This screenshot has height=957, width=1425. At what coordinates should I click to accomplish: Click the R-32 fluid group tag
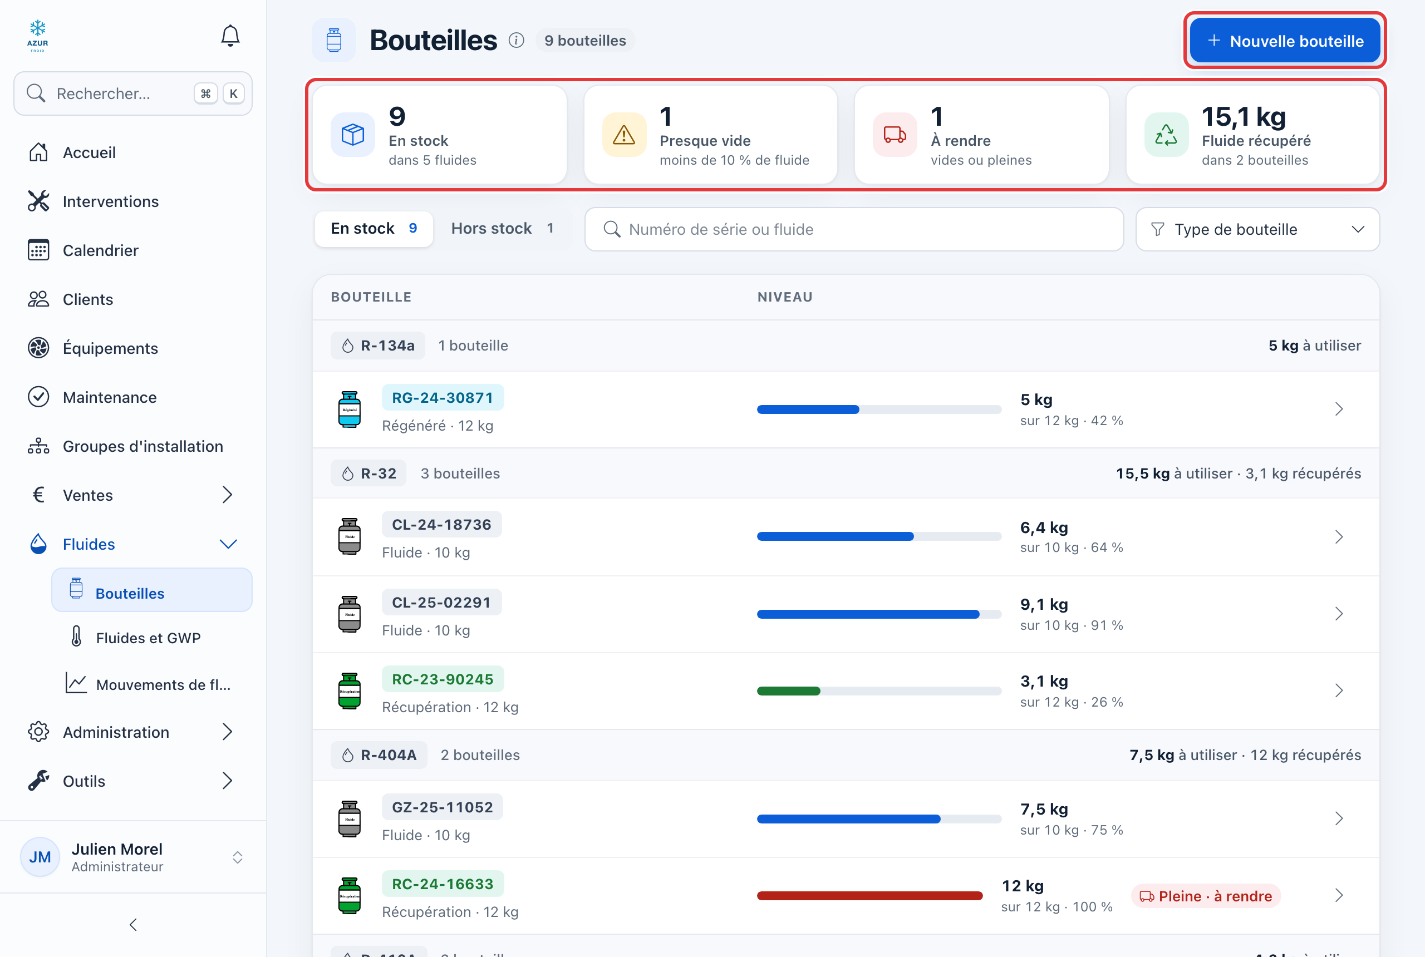(x=368, y=473)
